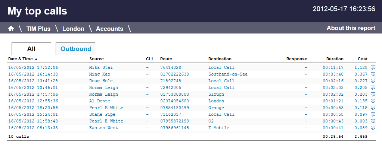
Task: Sort table by Cost column header
Action: pos(362,59)
